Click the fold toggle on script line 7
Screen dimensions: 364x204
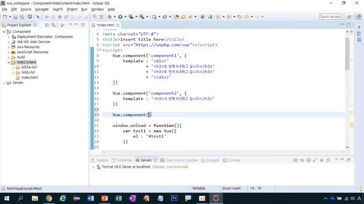point(100,50)
